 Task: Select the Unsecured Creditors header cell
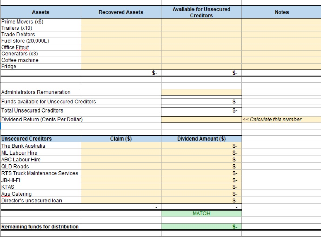point(41,139)
